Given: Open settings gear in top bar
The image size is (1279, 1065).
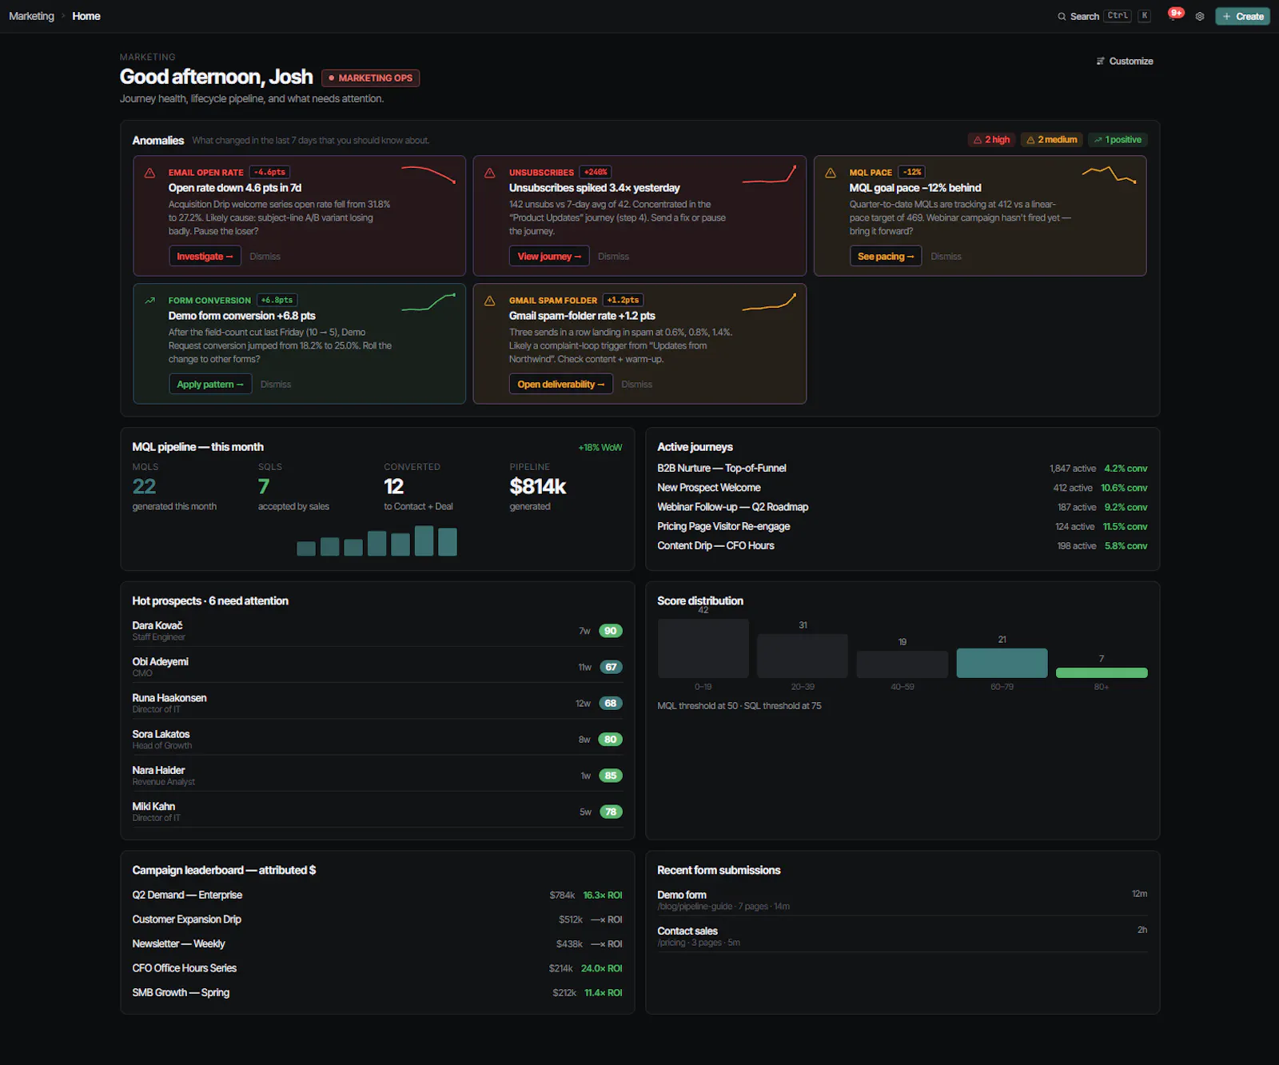Looking at the screenshot, I should [x=1200, y=16].
